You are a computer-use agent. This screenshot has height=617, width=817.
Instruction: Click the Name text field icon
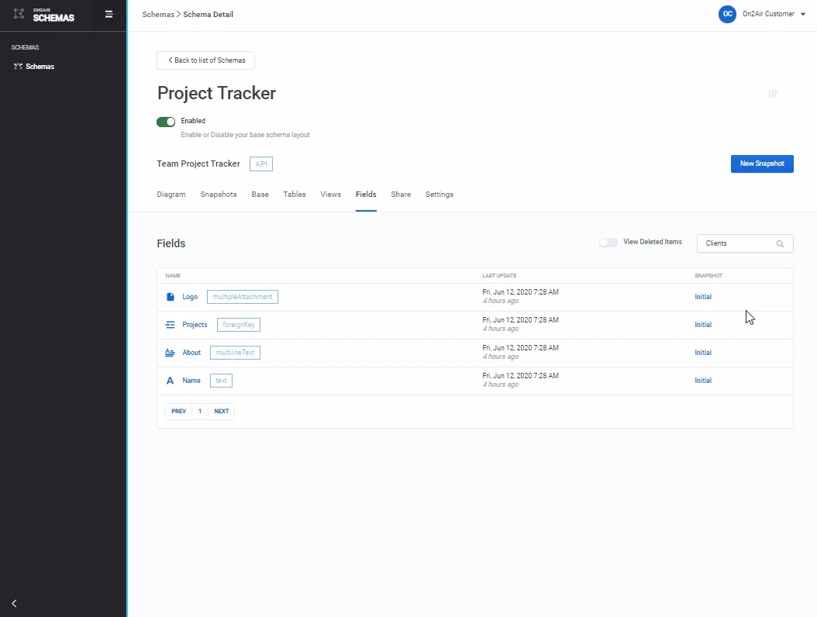[171, 381]
